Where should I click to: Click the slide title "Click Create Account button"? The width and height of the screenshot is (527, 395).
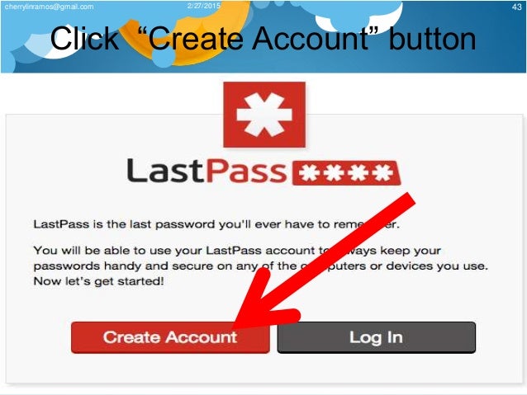tap(263, 39)
